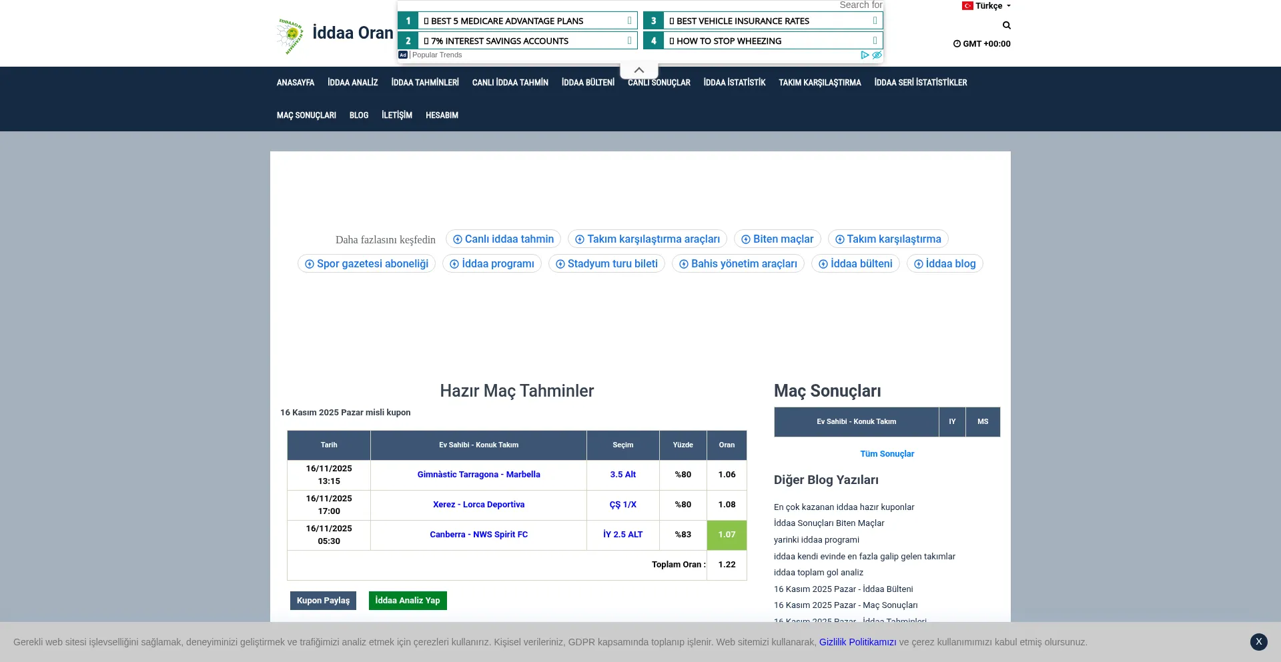Click the GMT +00:00 clock timezone
The image size is (1281, 662).
click(981, 44)
